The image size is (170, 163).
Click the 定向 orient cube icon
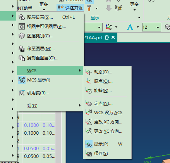click(89, 103)
